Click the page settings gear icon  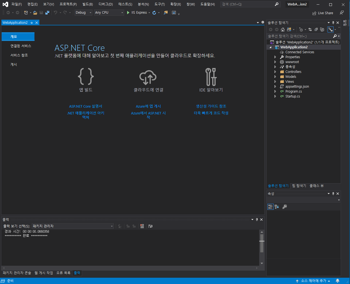263,22
